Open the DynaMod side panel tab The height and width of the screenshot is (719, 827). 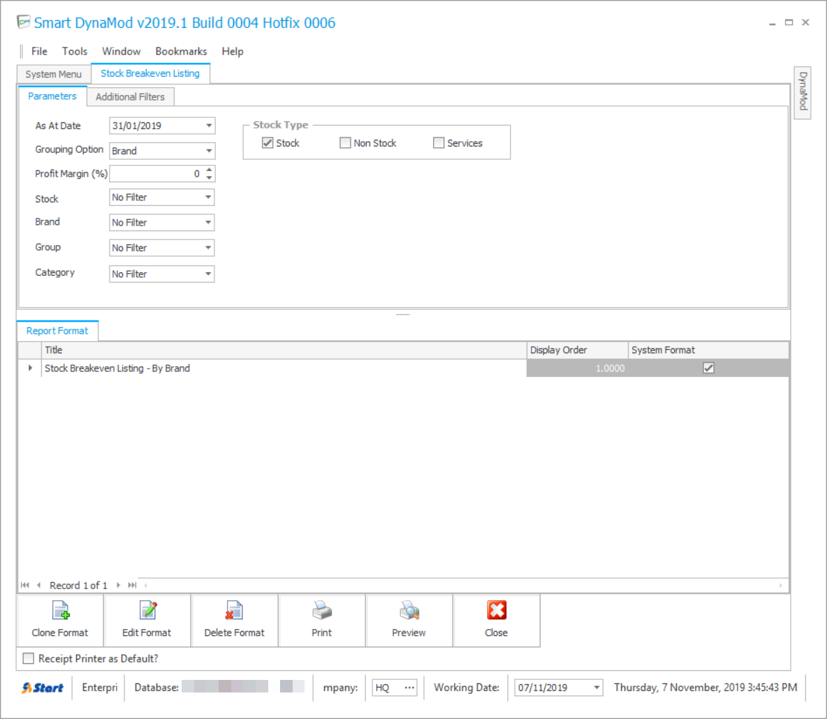click(803, 91)
